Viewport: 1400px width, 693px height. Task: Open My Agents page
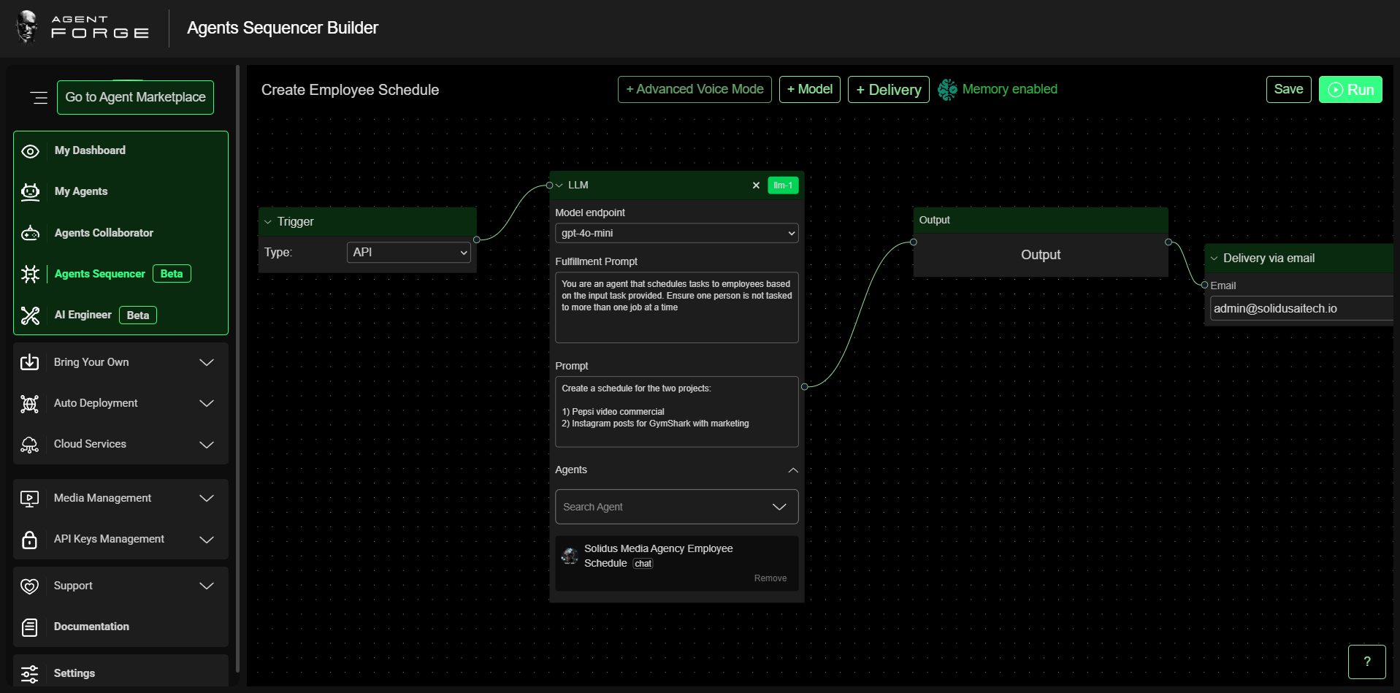click(81, 191)
